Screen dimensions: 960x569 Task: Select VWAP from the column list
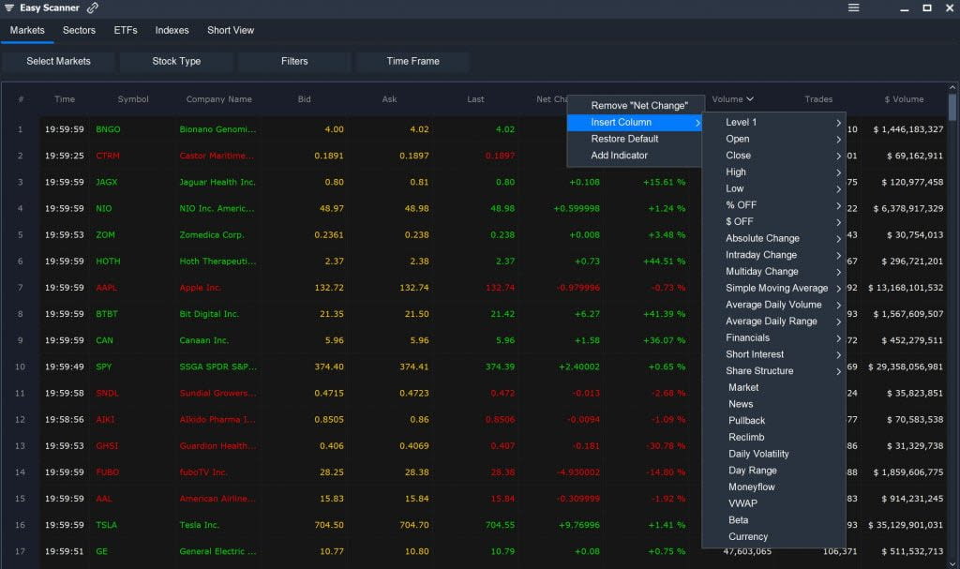(x=742, y=503)
